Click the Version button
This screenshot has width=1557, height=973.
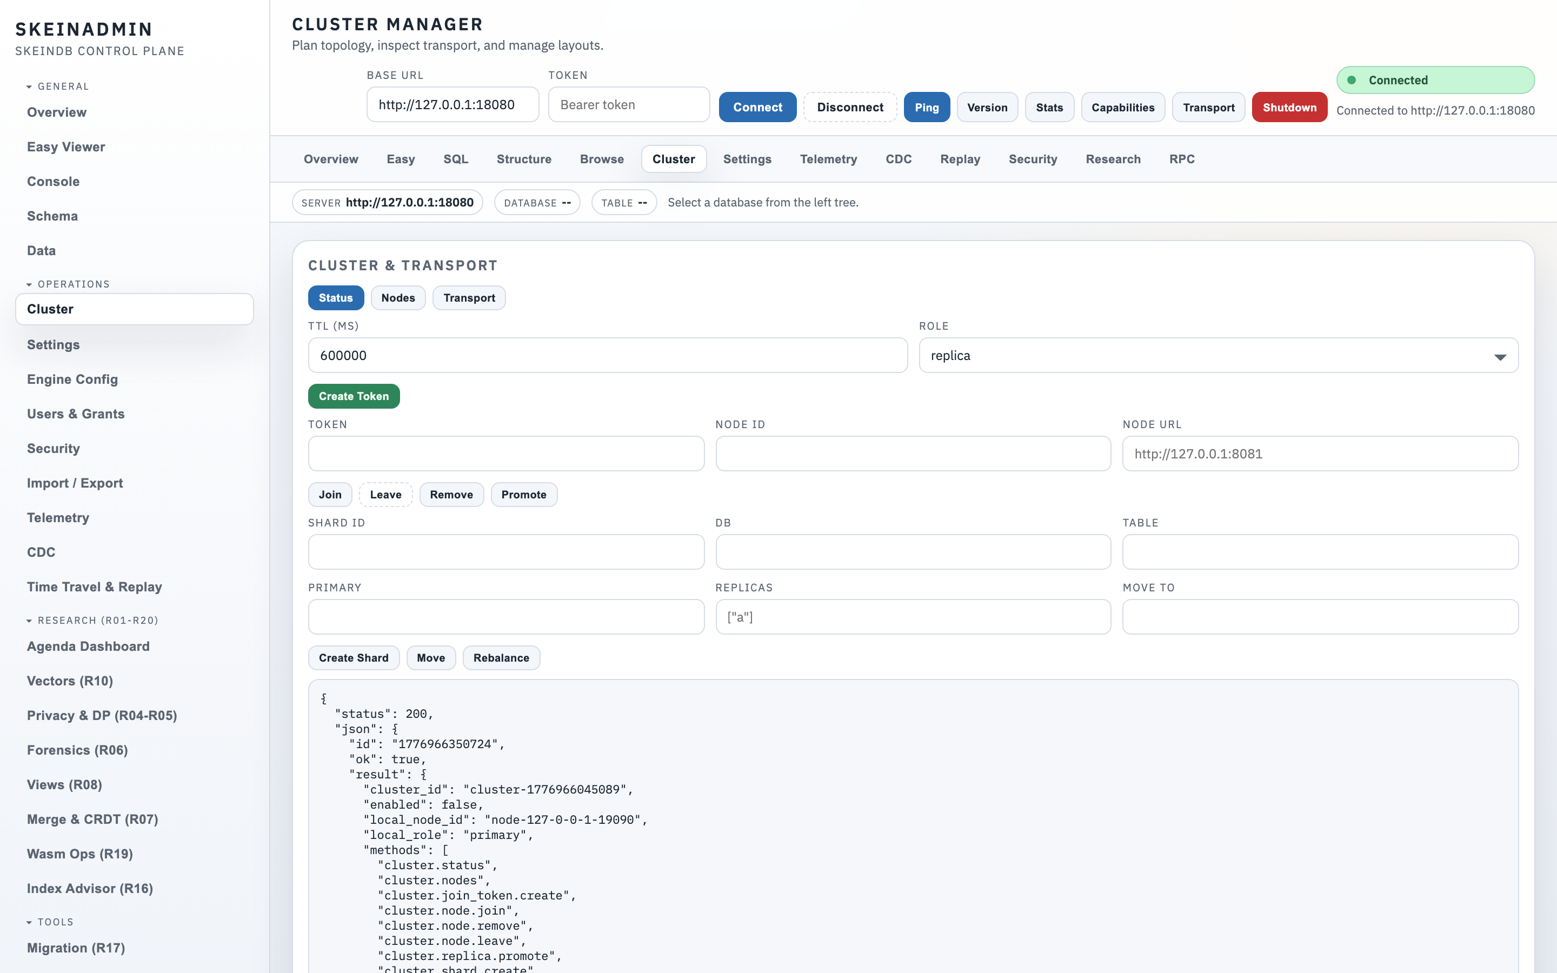tap(987, 107)
